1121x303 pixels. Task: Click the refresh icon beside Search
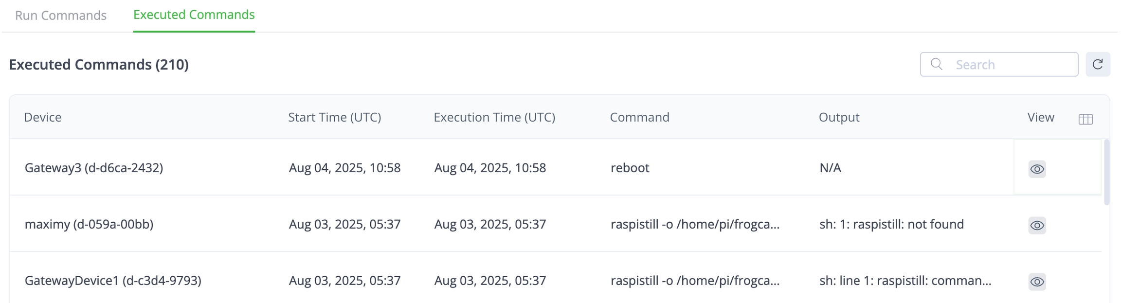(1097, 64)
